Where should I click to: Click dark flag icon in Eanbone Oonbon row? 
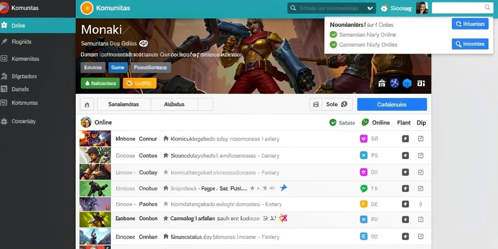(405, 219)
